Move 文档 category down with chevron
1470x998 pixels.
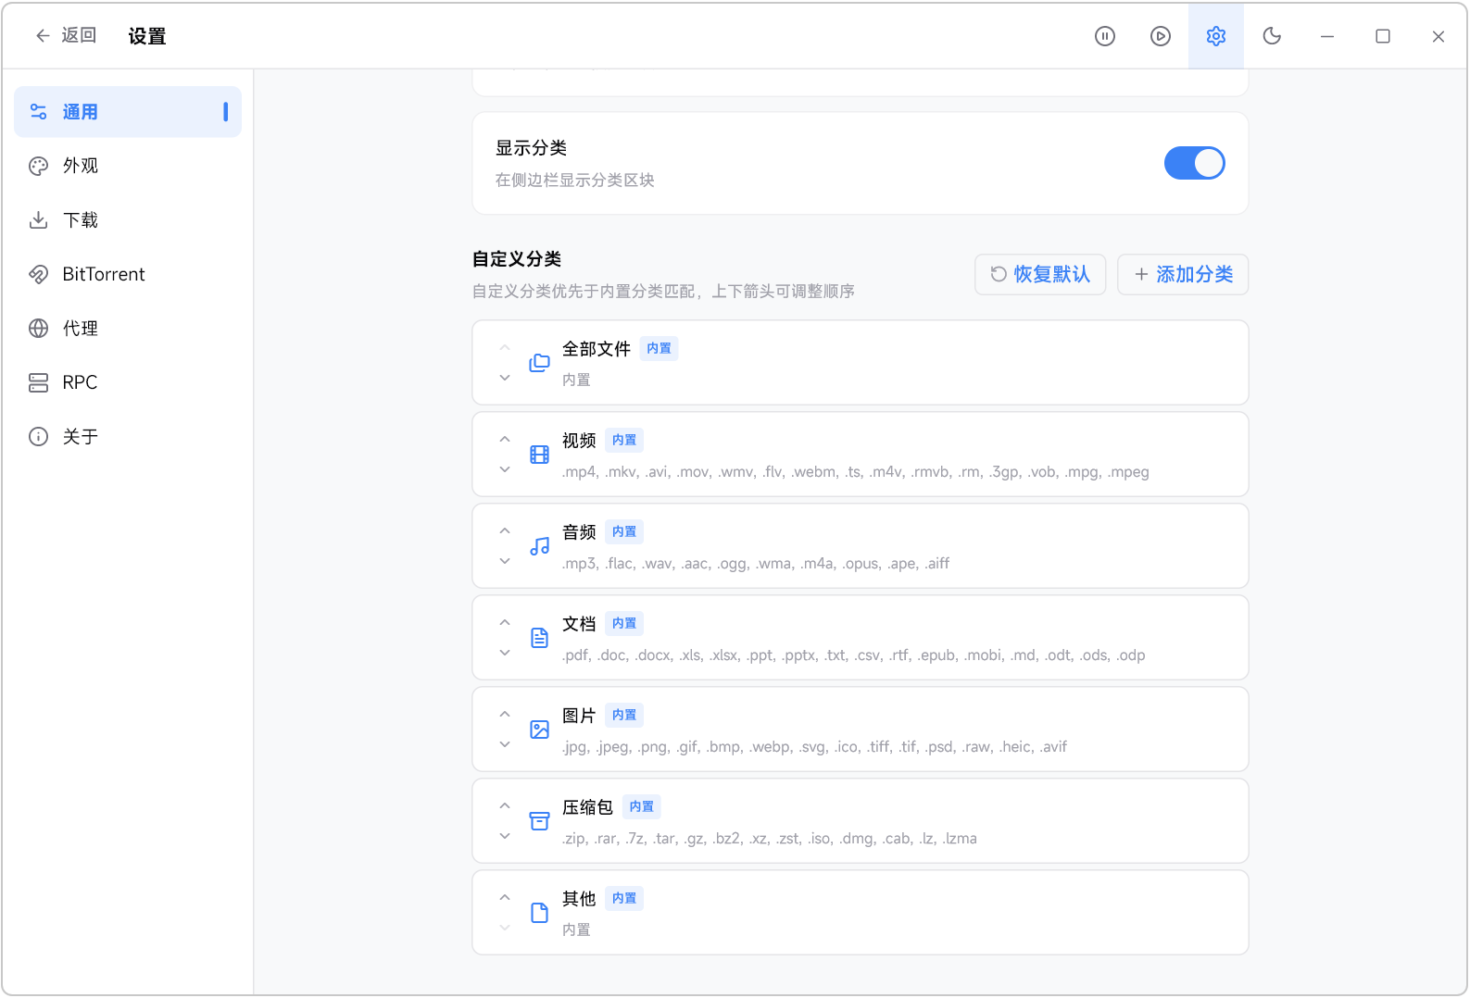[x=505, y=653]
